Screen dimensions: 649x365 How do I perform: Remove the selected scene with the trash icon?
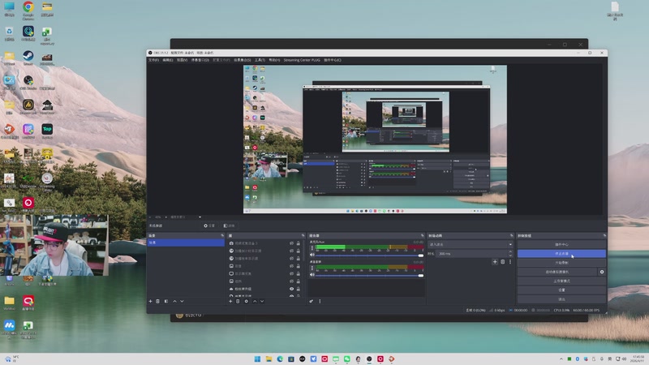[157, 301]
